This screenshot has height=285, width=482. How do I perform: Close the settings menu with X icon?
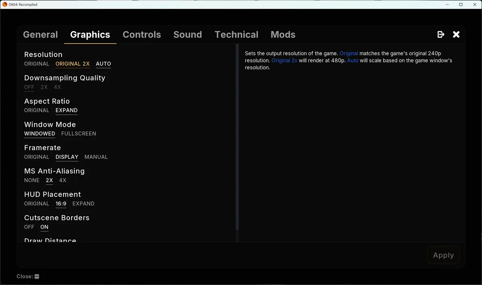point(456,34)
